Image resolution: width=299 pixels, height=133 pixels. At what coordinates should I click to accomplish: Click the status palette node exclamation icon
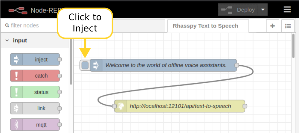pyautogui.click(x=16, y=92)
